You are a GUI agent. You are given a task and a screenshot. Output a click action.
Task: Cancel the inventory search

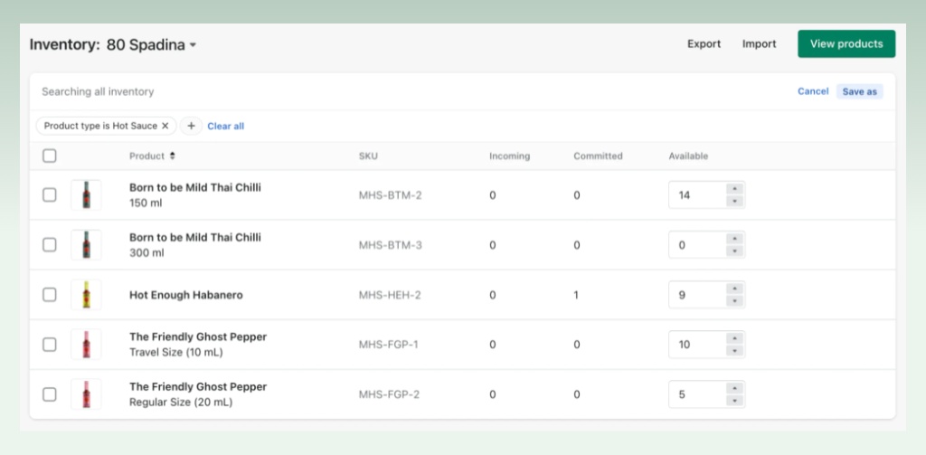(813, 91)
